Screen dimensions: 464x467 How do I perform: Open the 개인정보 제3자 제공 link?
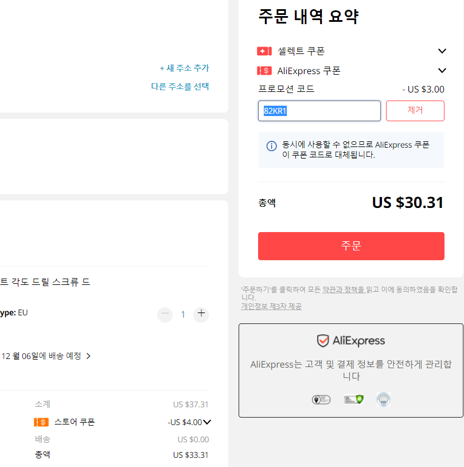pos(271,306)
